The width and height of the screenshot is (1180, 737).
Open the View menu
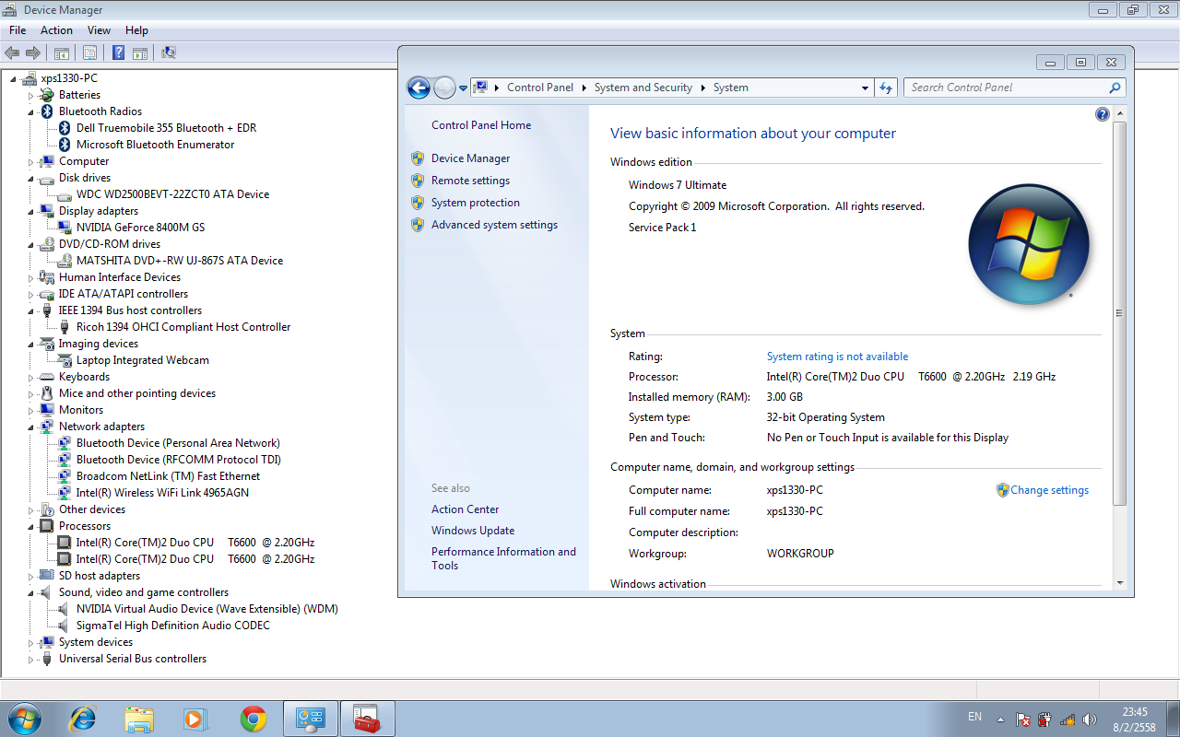(99, 30)
